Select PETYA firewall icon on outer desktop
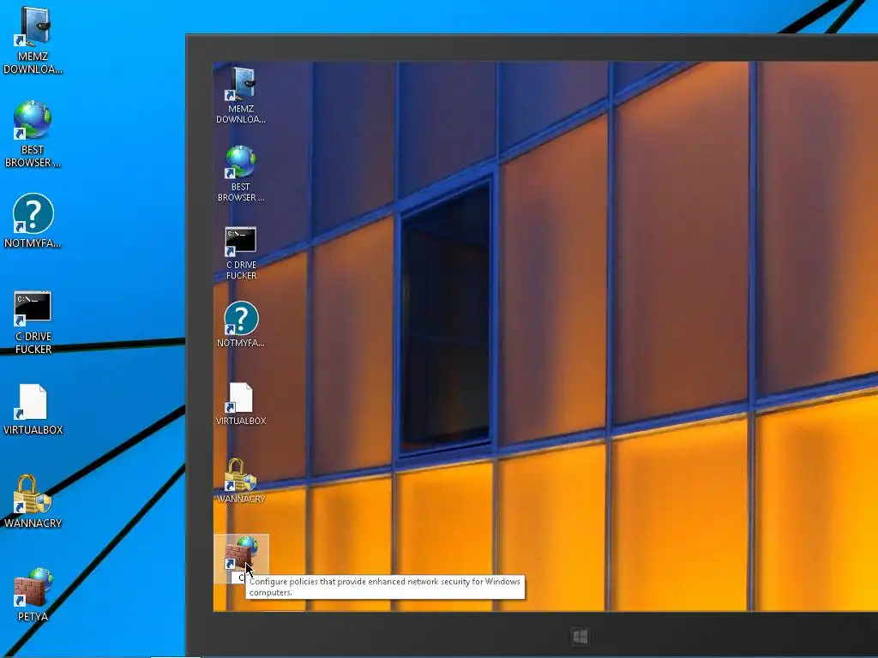The height and width of the screenshot is (658, 878). click(33, 588)
